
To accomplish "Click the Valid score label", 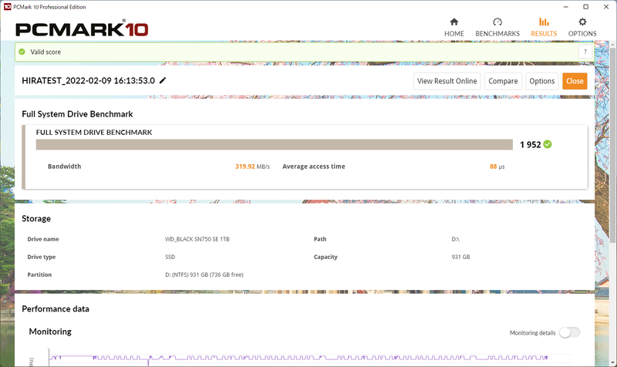I will (x=46, y=52).
